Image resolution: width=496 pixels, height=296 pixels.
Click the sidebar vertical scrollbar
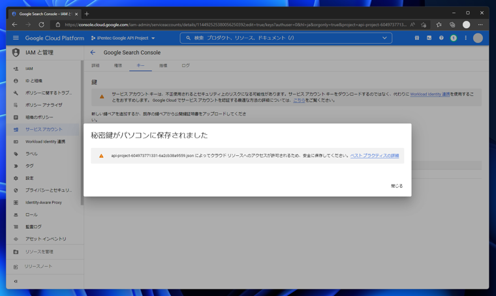[x=82, y=133]
